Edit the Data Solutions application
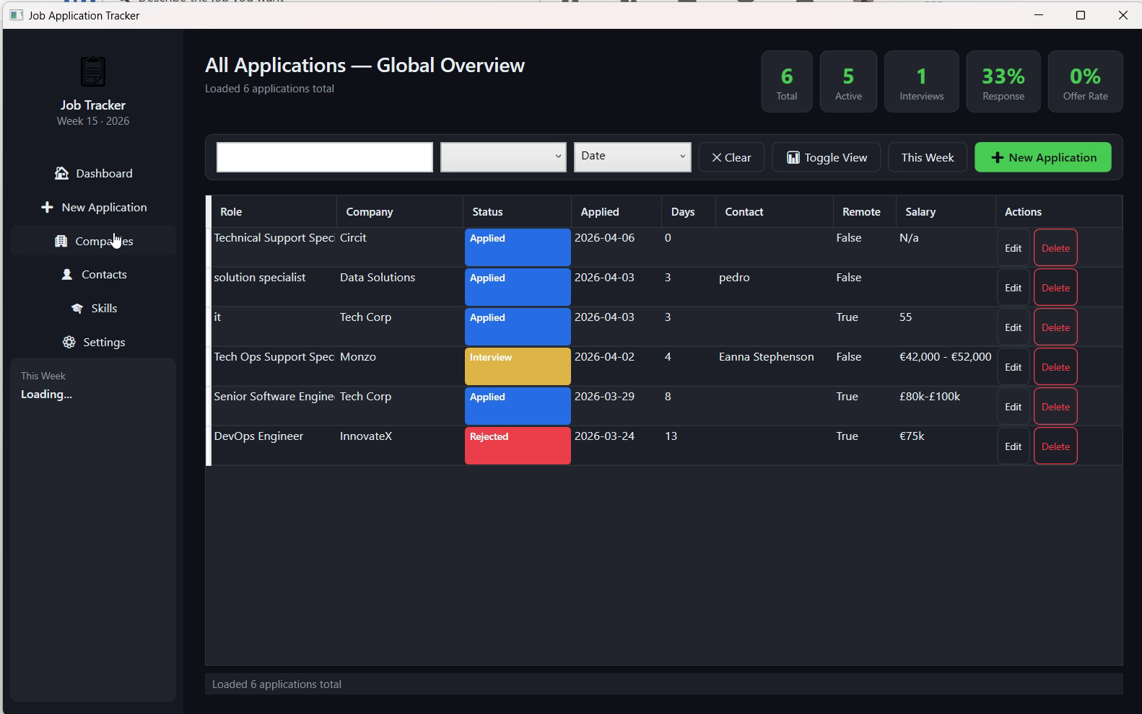1142x714 pixels. (1013, 288)
